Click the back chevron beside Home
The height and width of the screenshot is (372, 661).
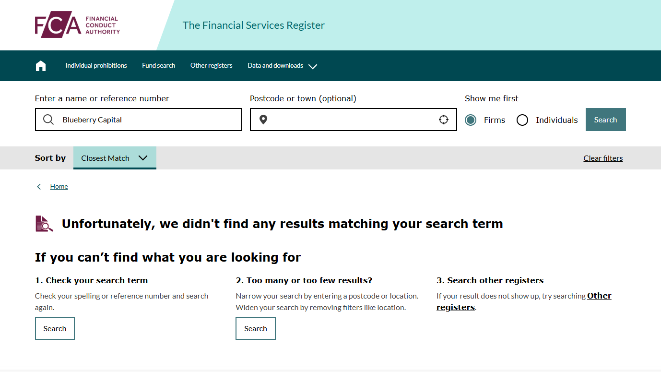39,187
